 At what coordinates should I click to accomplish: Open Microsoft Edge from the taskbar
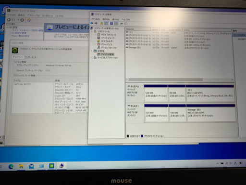[11, 167]
